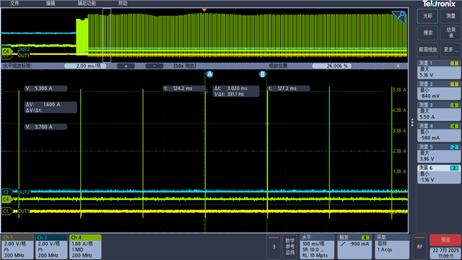Open the 更多 more options
The width and height of the screenshot is (462, 260).
[x=450, y=50]
